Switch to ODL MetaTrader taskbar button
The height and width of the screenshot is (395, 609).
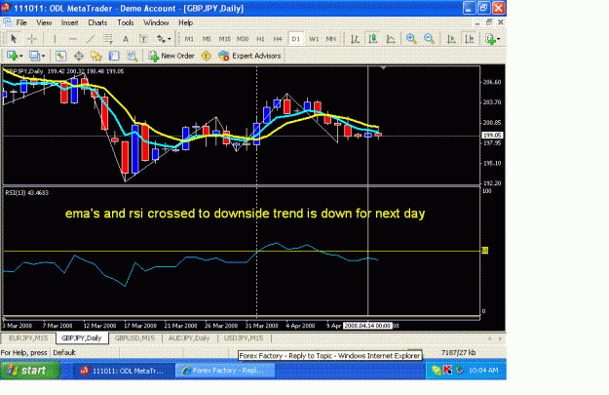point(122,371)
